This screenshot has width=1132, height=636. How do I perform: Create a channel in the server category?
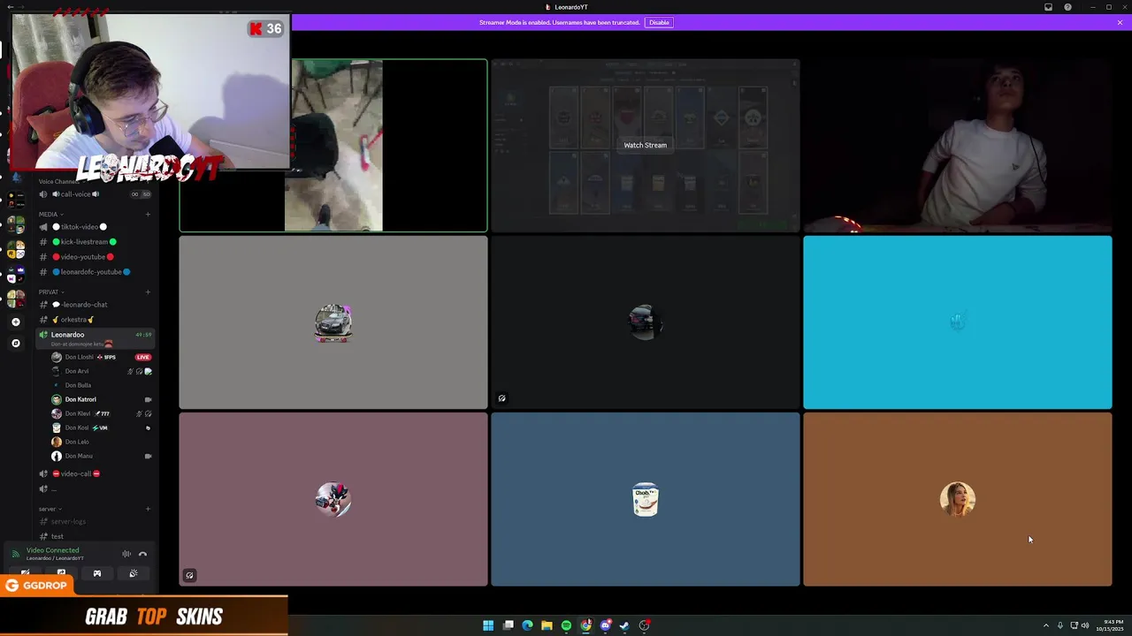point(148,509)
